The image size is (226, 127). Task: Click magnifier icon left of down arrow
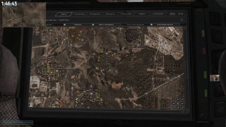coord(174,107)
